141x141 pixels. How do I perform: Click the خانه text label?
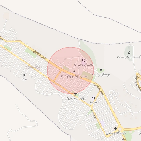click(x=25, y=79)
